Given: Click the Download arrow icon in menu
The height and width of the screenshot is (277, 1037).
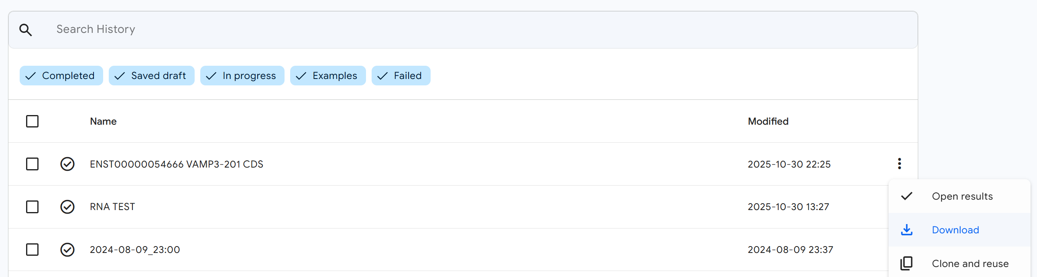Looking at the screenshot, I should [x=906, y=230].
